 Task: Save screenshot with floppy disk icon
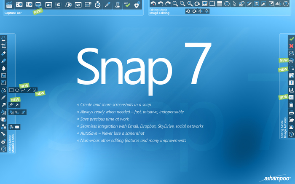292,90
